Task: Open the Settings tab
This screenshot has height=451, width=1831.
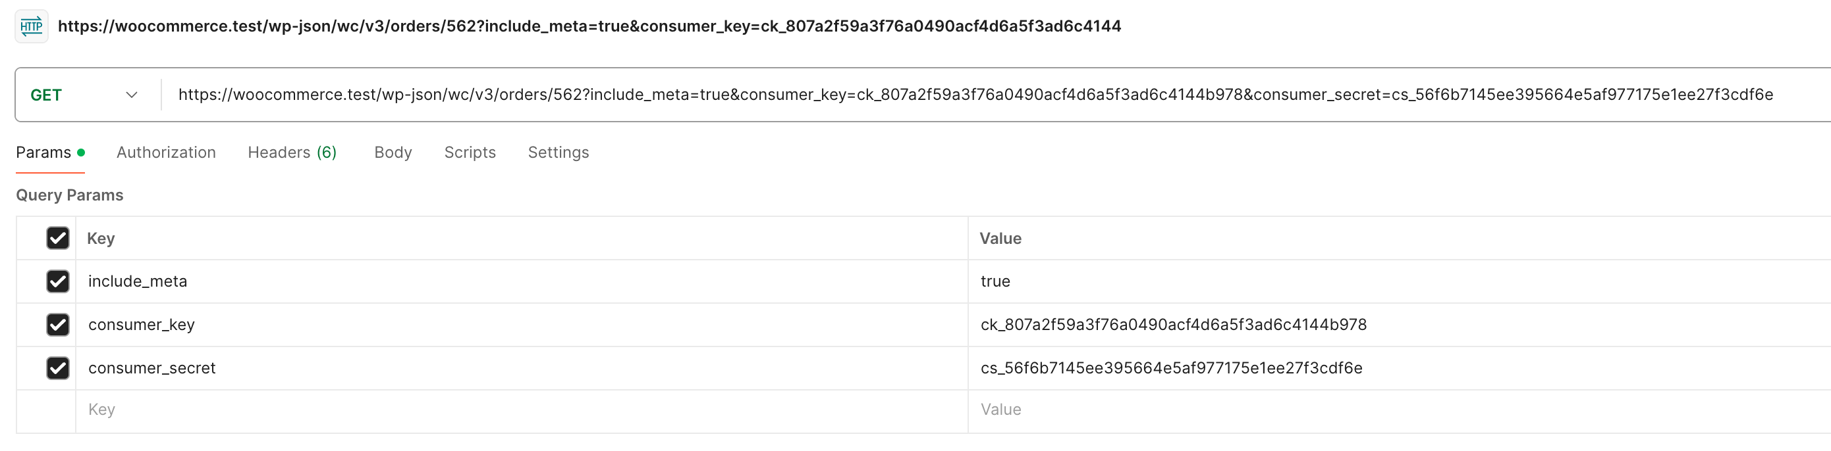Action: click(558, 153)
